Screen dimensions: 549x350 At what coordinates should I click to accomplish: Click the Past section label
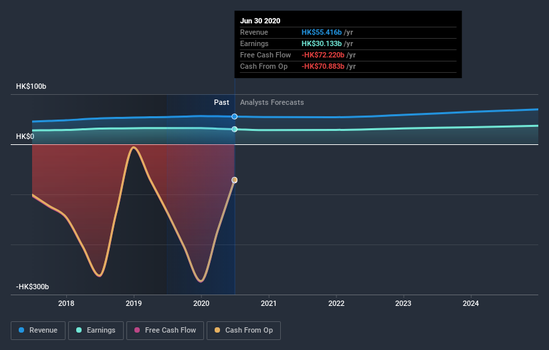coord(221,102)
